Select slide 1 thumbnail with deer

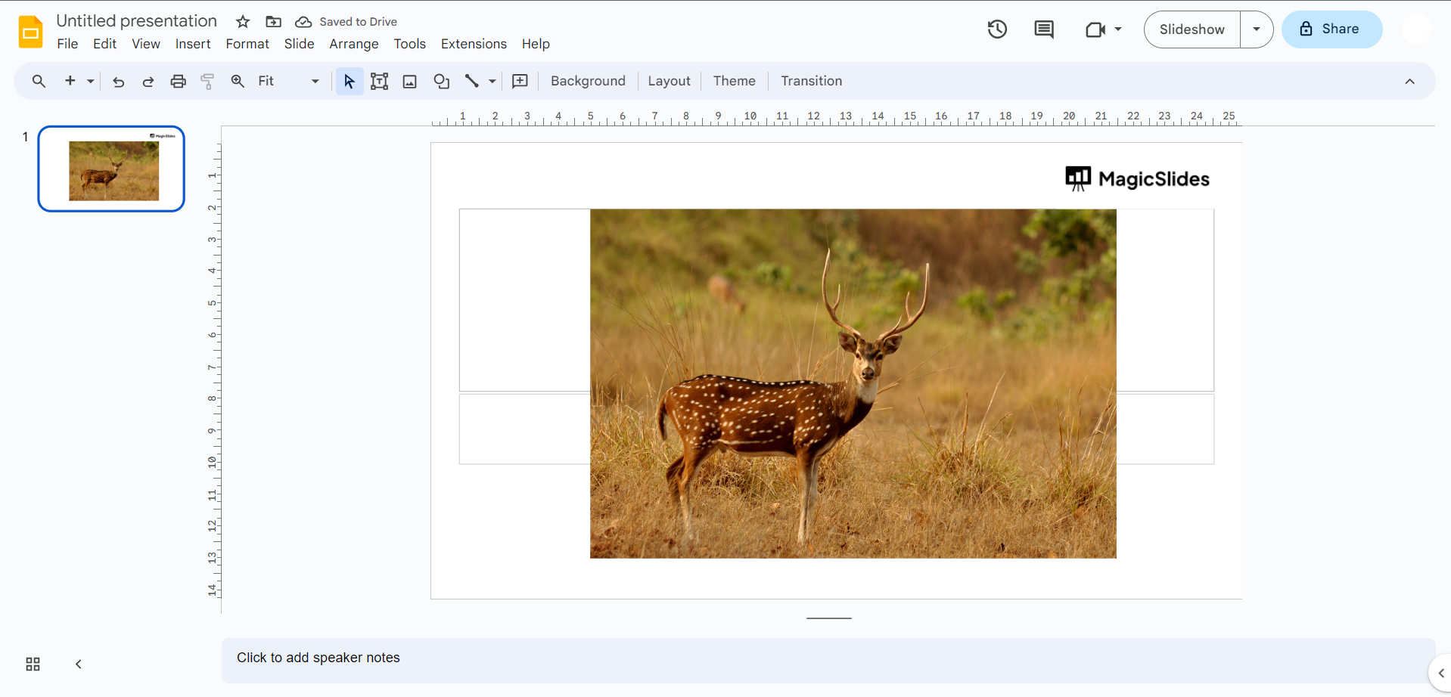click(x=112, y=169)
